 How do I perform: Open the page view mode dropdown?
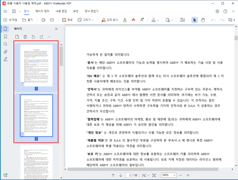145,175
